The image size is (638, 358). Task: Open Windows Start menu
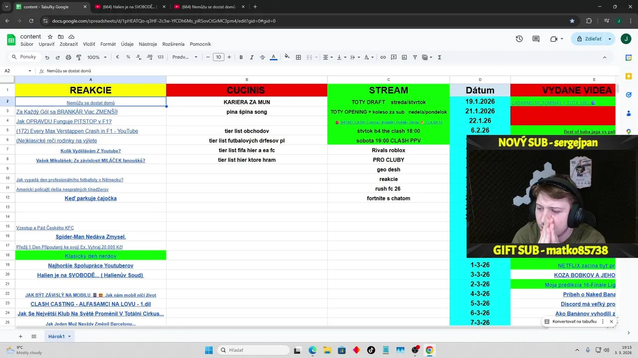coord(208,350)
